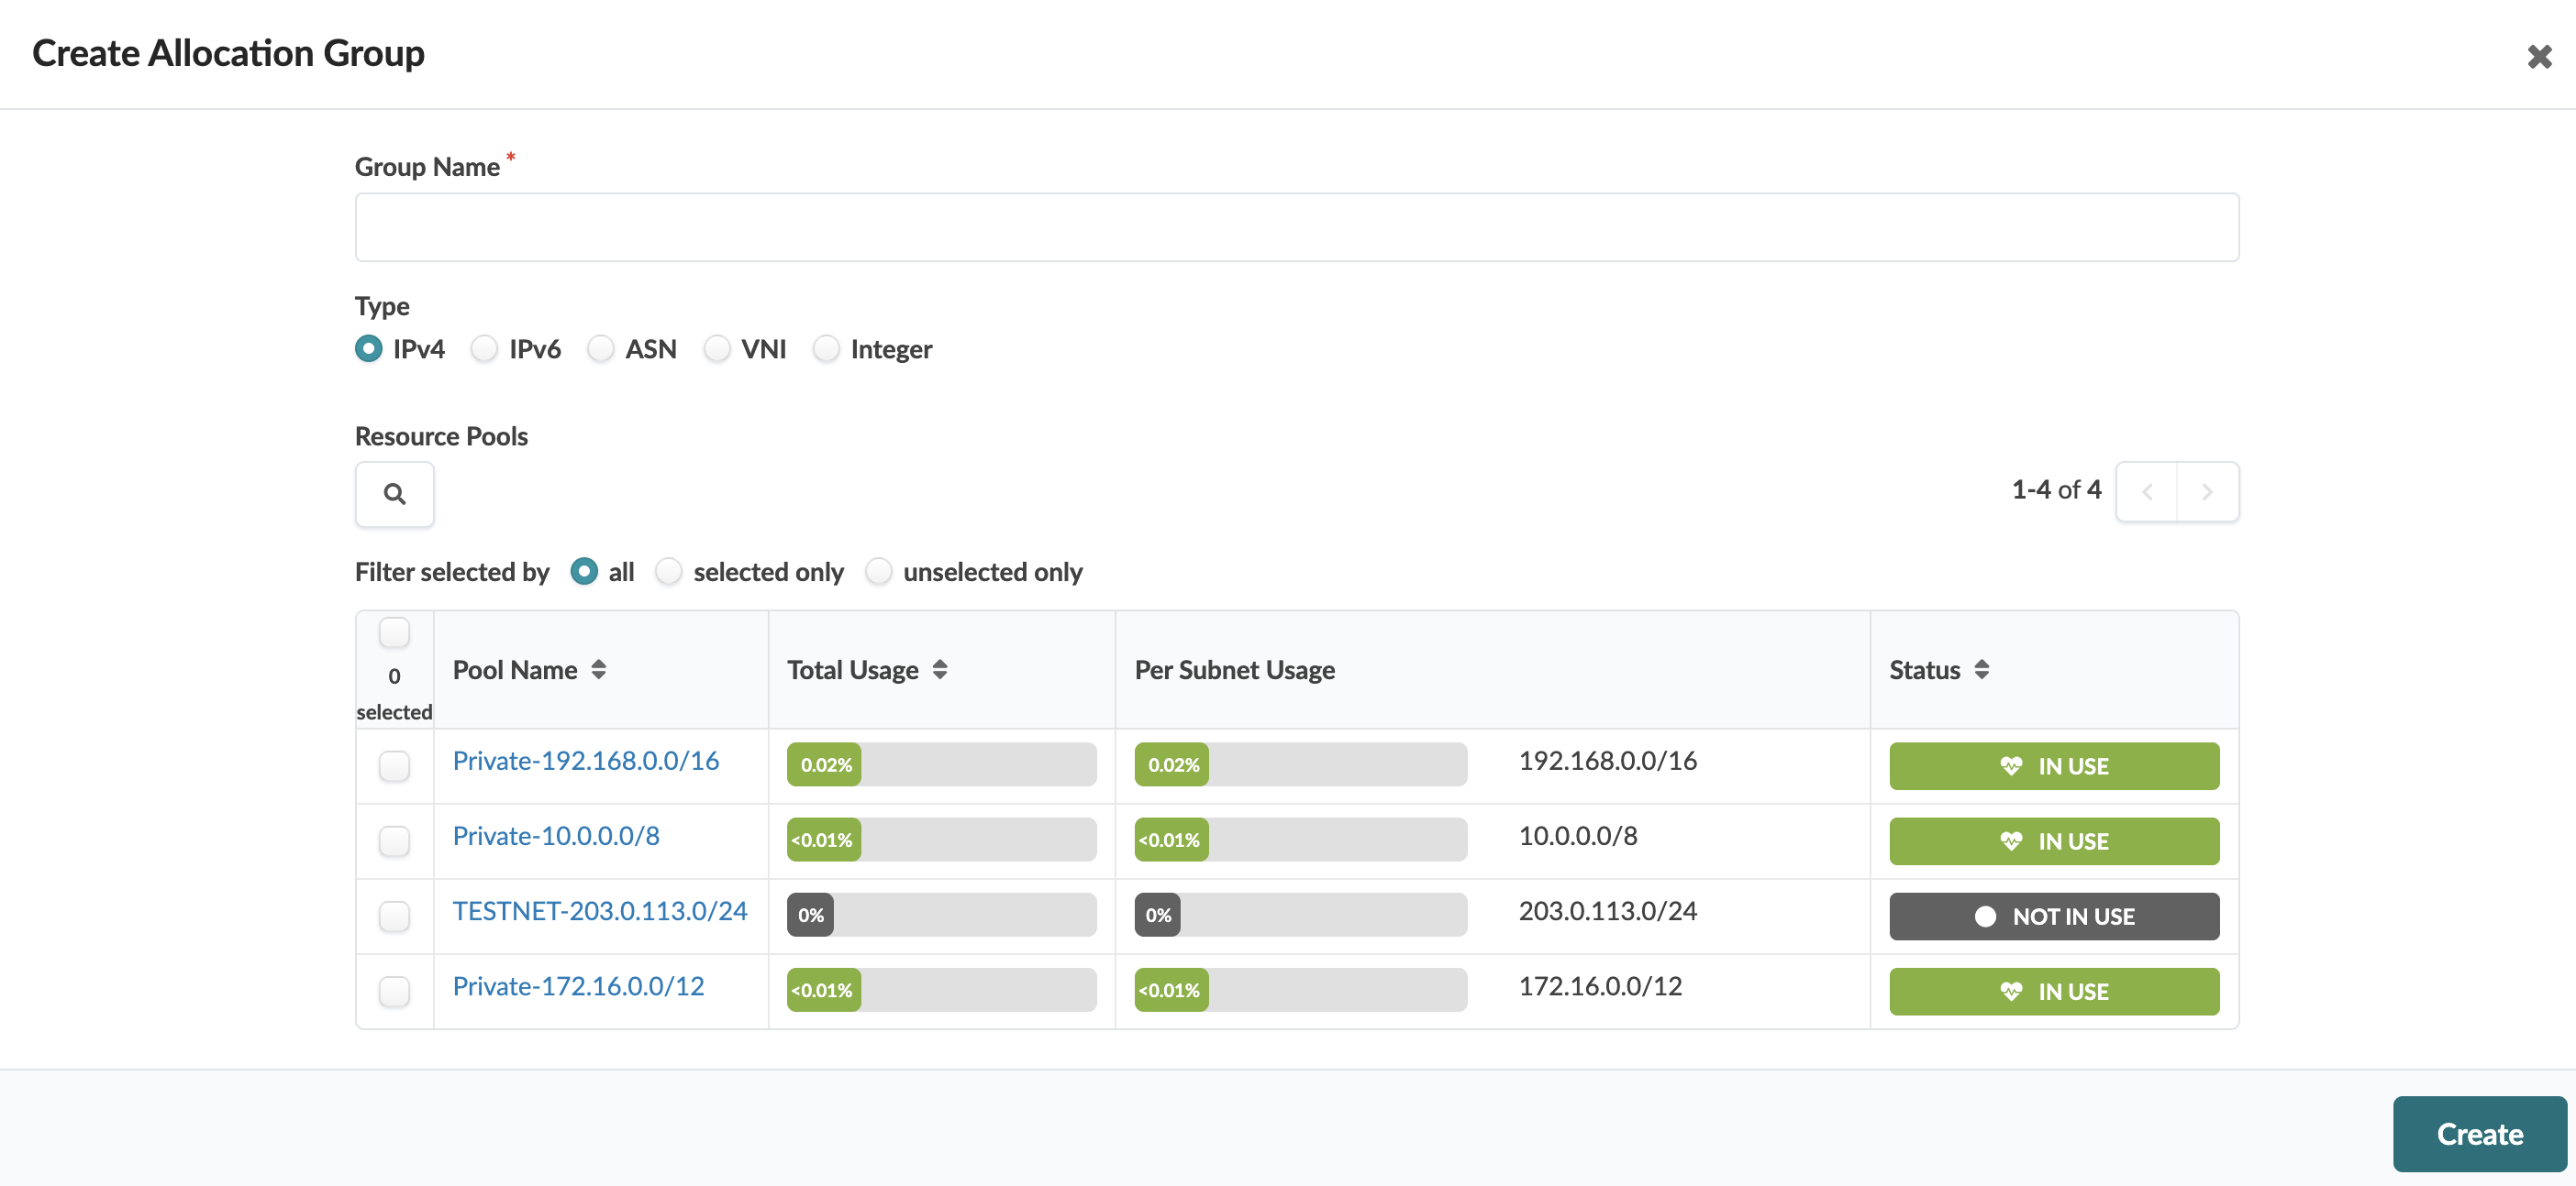This screenshot has height=1186, width=2576.
Task: Sort the table by Status
Action: pyautogui.click(x=1981, y=669)
